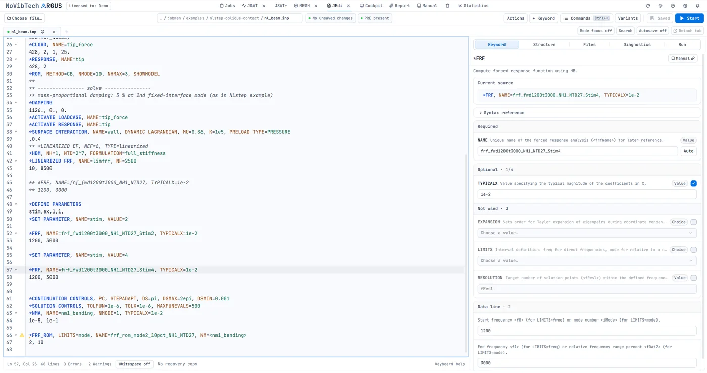Click the warning icon on line 66
Image resolution: width=707 pixels, height=373 pixels.
click(x=22, y=335)
